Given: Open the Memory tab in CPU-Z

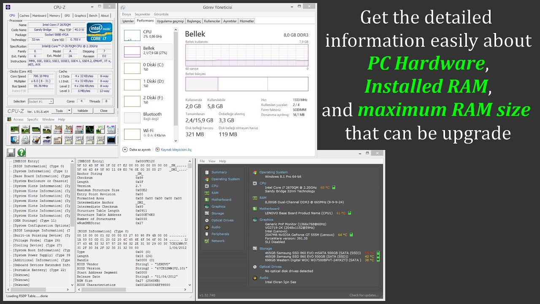Looking at the screenshot, I should point(55,16).
